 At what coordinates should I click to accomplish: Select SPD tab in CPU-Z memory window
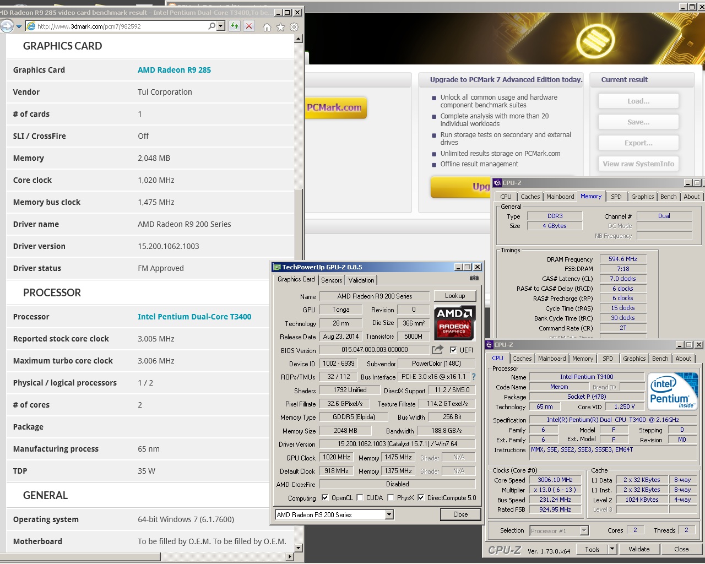tap(616, 197)
